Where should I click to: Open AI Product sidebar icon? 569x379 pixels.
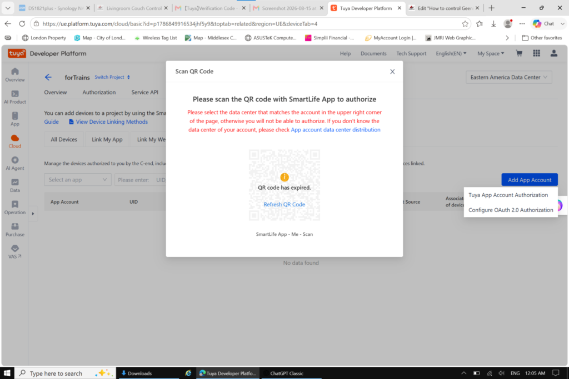(x=15, y=97)
